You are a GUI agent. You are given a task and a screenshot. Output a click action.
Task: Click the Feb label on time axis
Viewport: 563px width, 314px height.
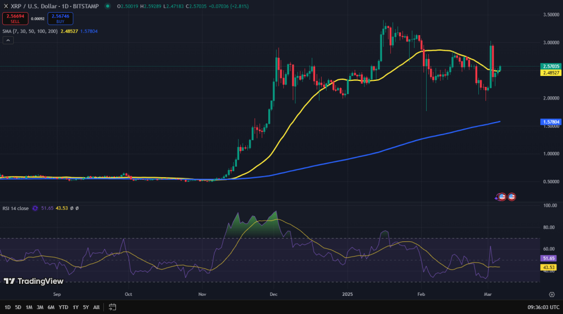421,294
